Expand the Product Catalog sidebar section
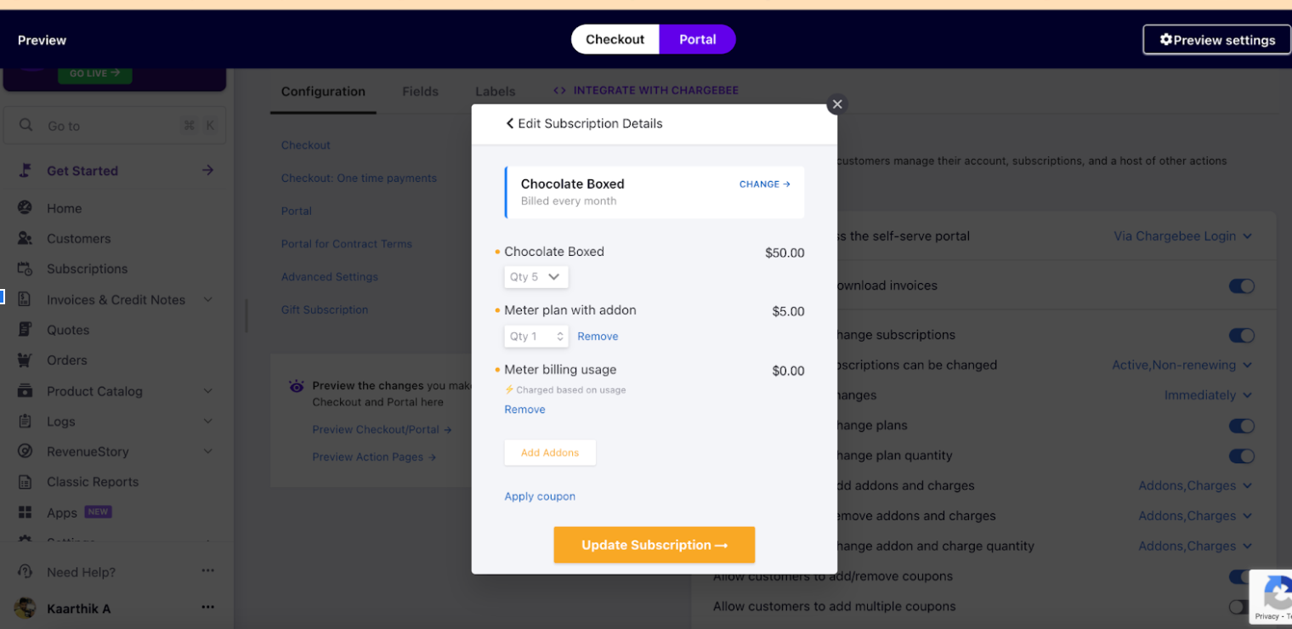Screen dimensions: 1292x629 pyautogui.click(x=207, y=392)
